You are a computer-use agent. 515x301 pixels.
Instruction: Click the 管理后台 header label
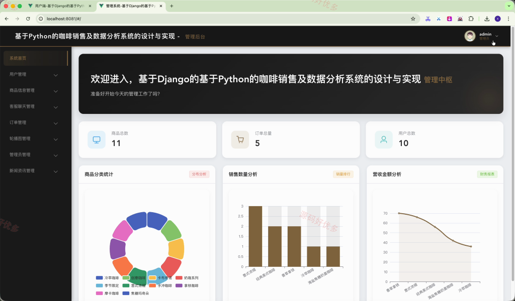click(195, 37)
